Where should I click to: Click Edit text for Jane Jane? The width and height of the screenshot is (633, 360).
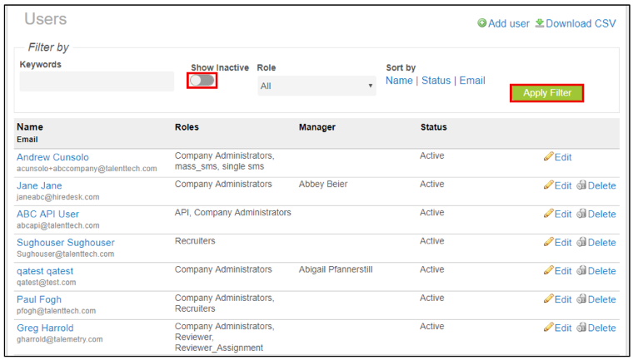pos(563,186)
